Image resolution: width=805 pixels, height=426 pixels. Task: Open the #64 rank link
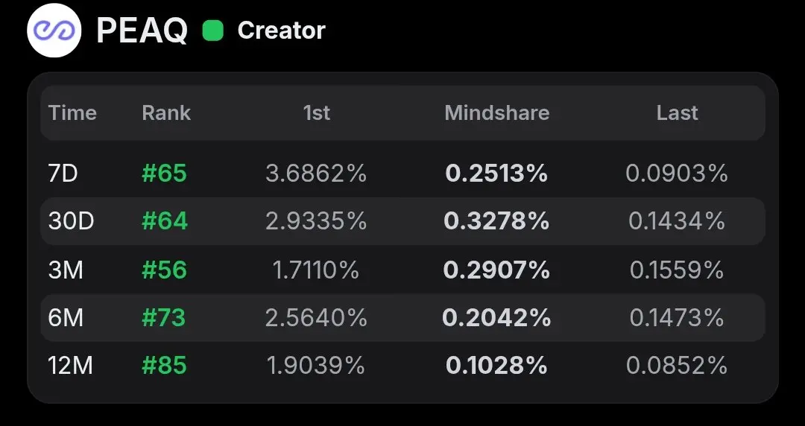point(165,221)
